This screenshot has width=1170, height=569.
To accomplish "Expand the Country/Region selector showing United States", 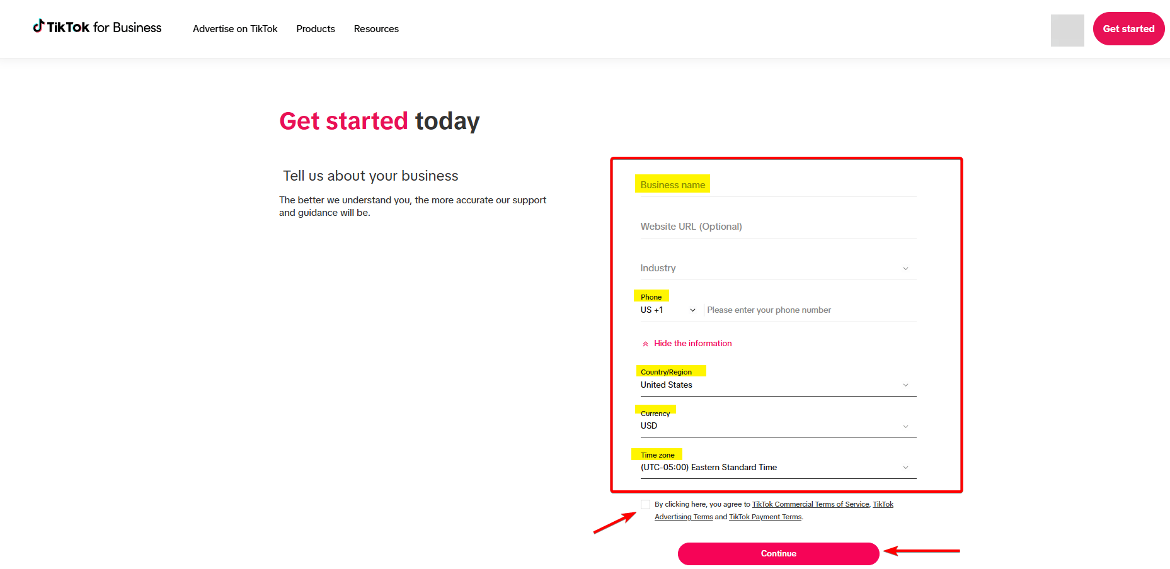I will pyautogui.click(x=905, y=385).
